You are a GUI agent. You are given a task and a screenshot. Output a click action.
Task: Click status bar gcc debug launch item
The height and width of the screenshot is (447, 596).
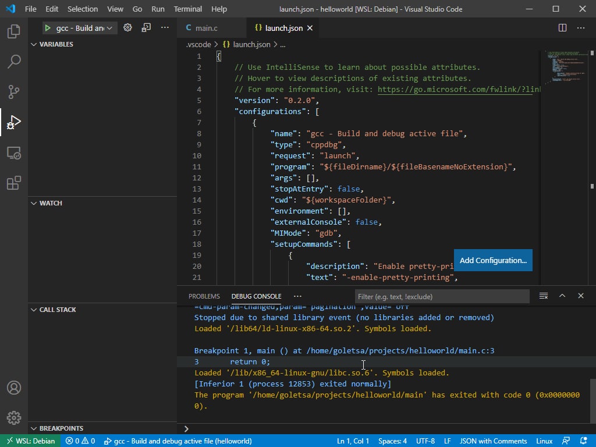tap(178, 441)
